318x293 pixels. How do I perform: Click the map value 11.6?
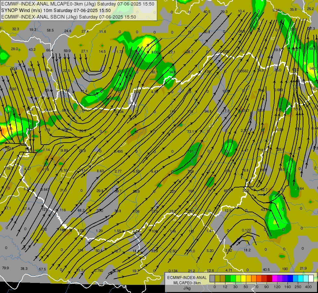tap(103, 32)
